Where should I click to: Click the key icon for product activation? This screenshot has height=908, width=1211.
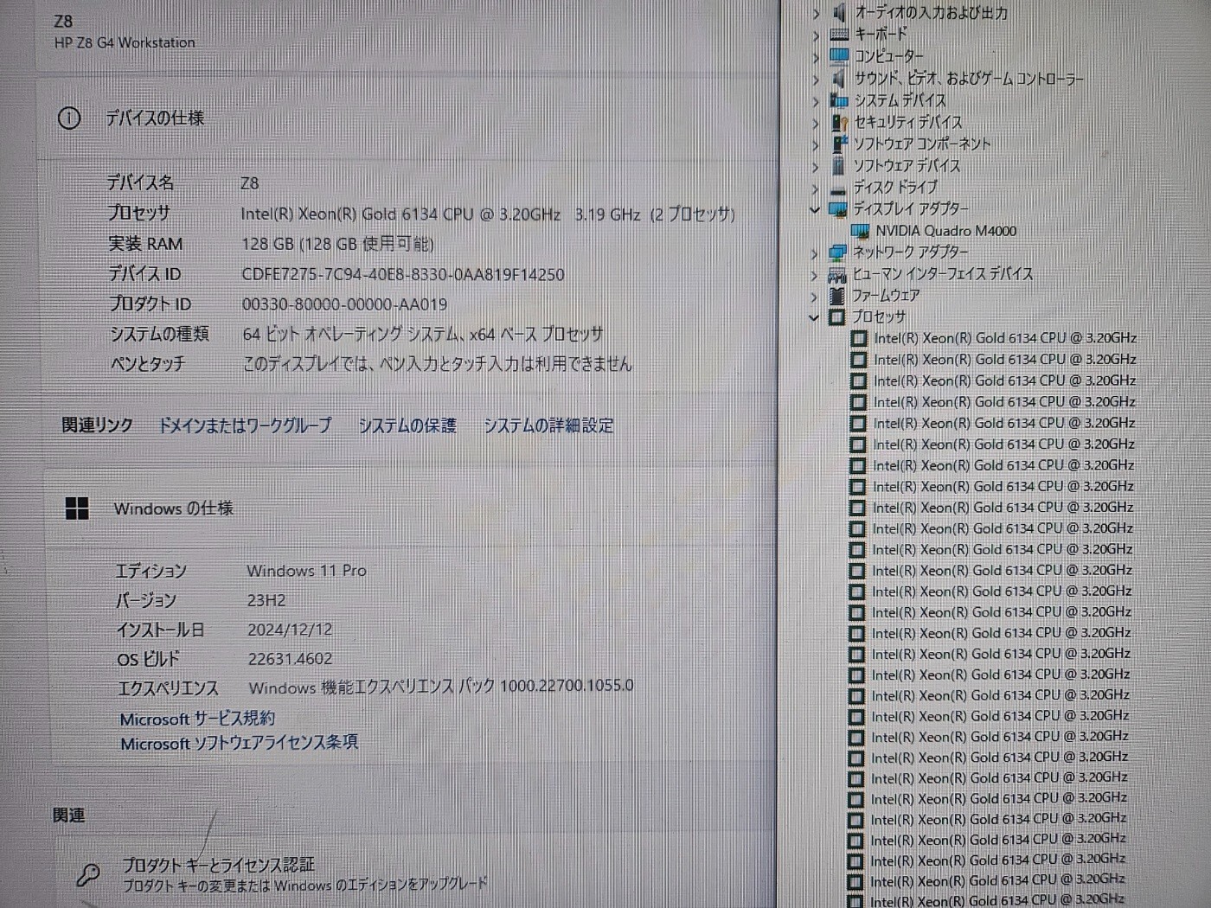click(x=88, y=874)
